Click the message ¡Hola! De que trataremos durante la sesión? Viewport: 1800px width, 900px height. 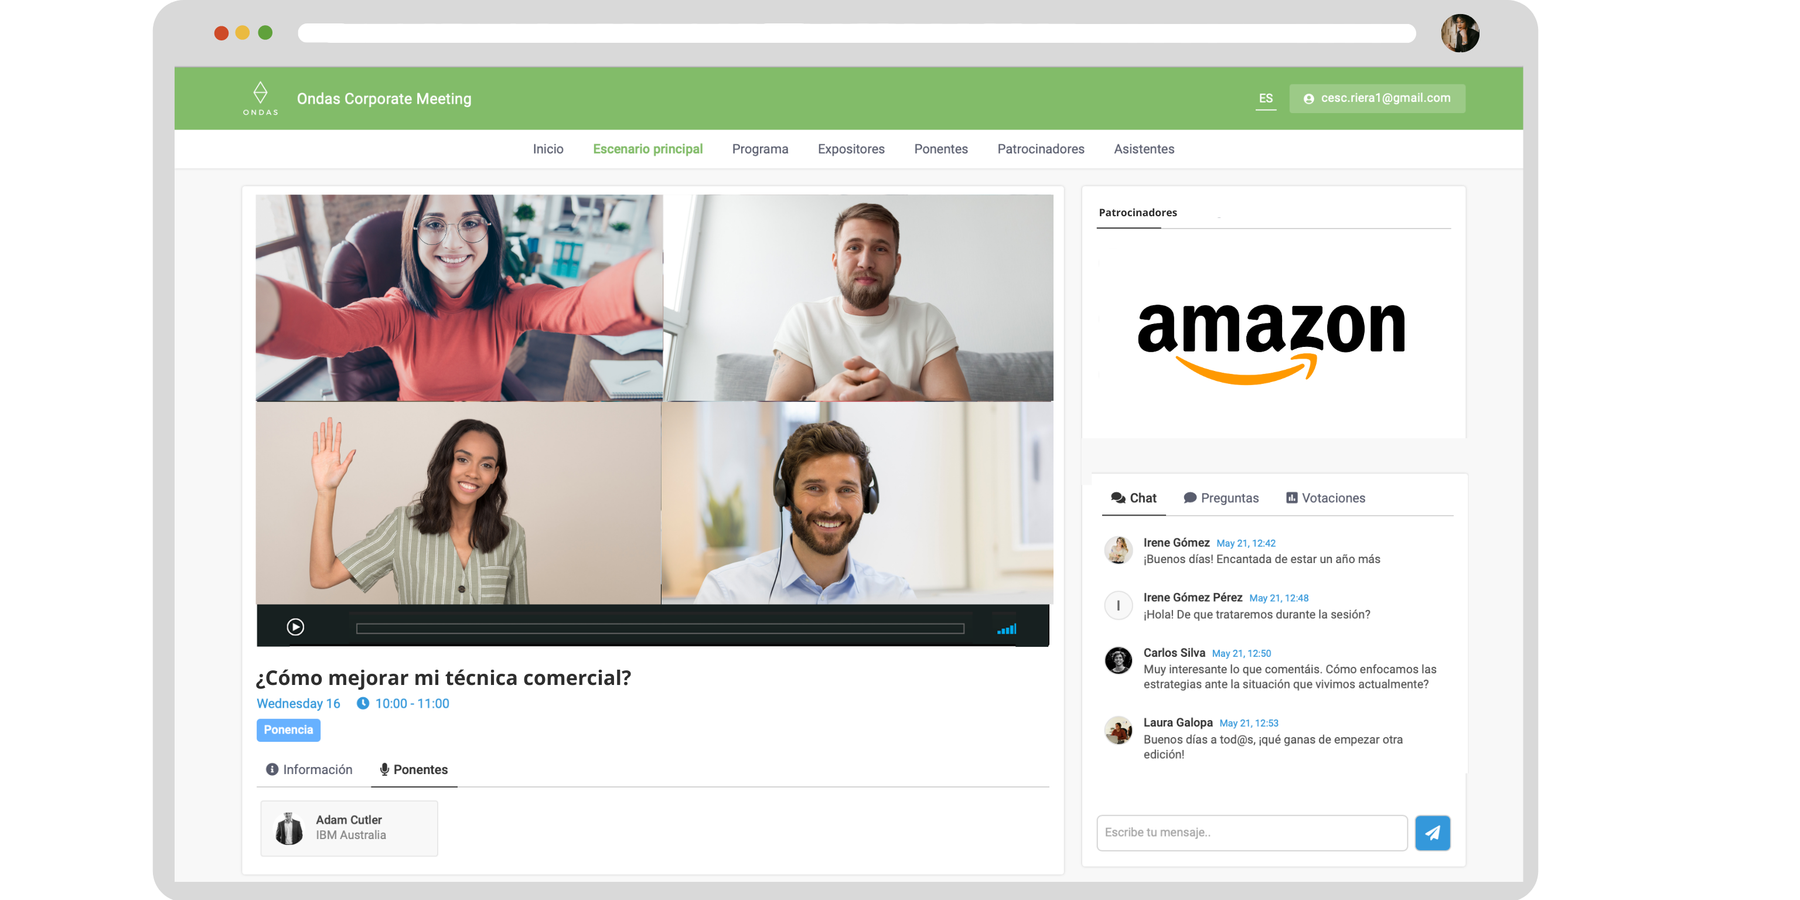pyautogui.click(x=1256, y=614)
